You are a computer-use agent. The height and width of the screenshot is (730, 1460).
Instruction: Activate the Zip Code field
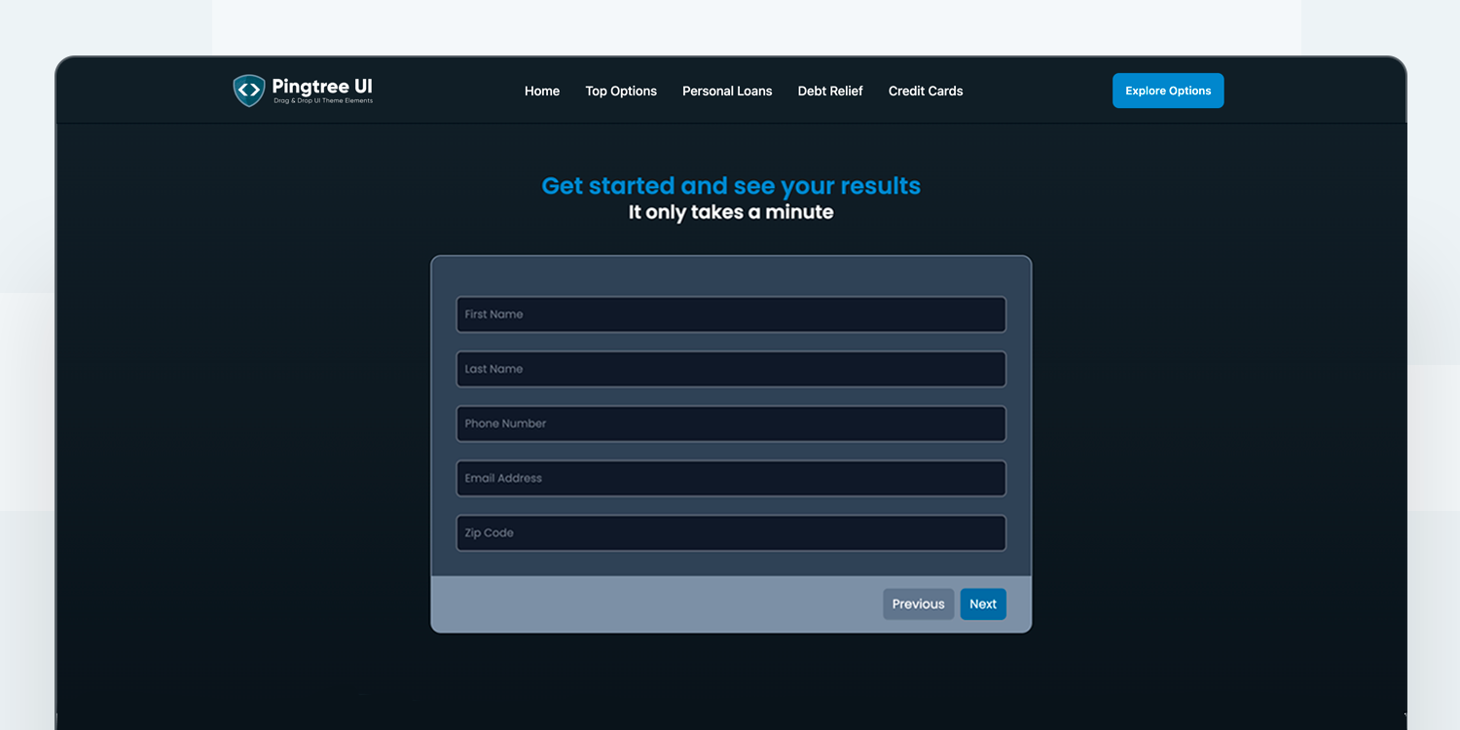tap(731, 532)
